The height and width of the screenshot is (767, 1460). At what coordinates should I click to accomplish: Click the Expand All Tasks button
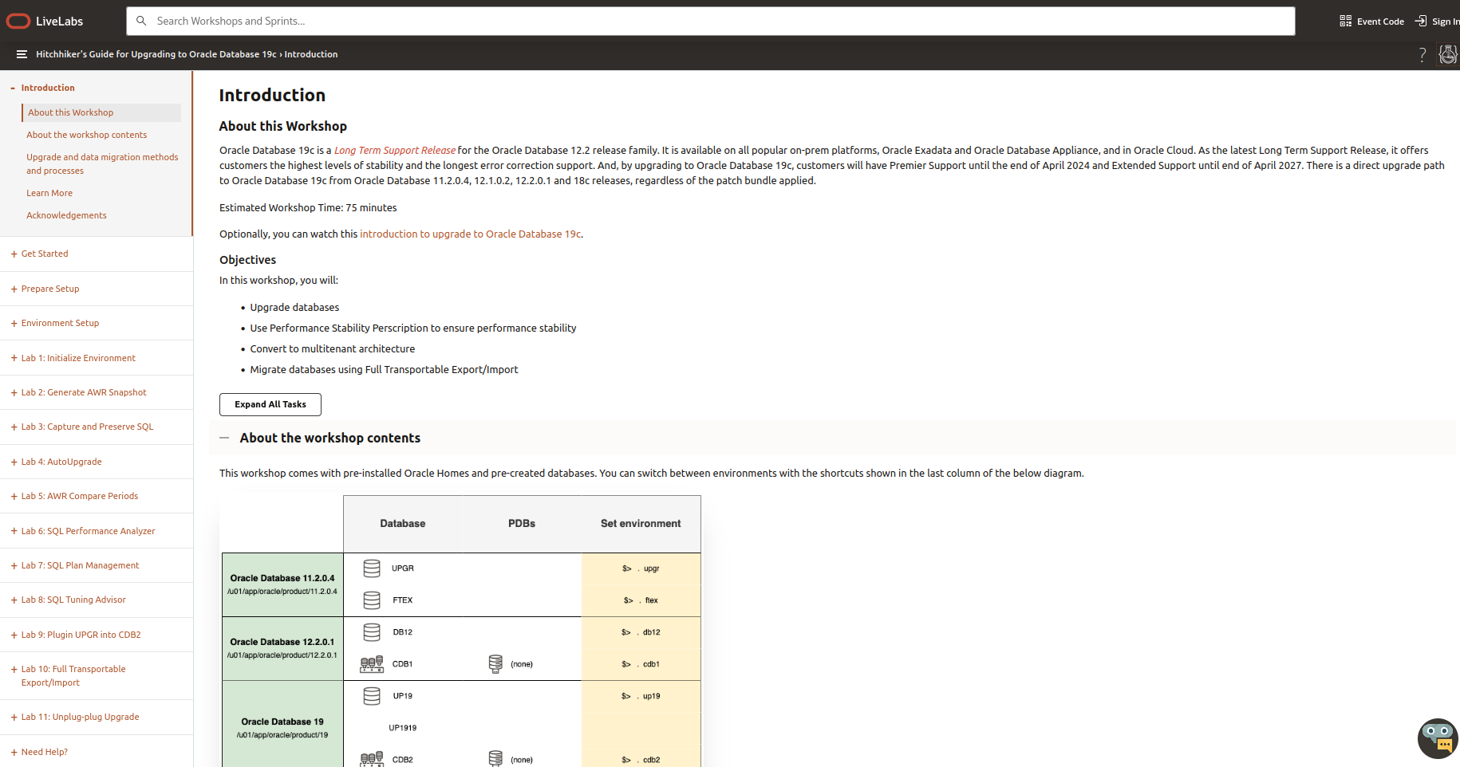click(270, 404)
